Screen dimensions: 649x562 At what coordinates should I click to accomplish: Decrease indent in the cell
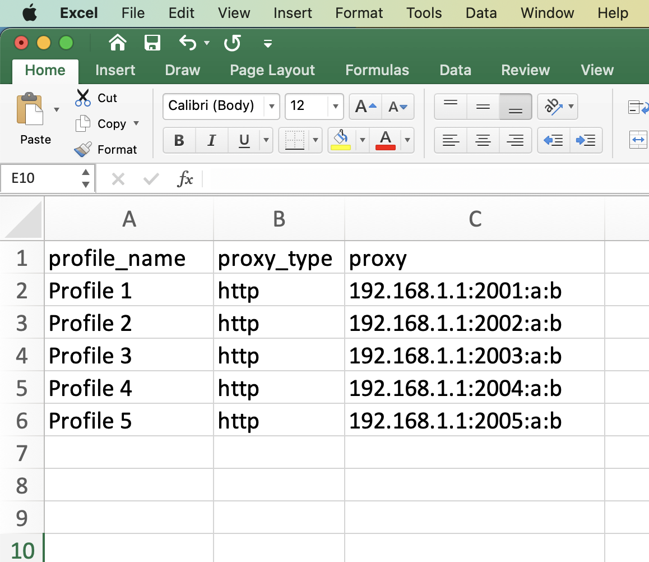pos(553,140)
